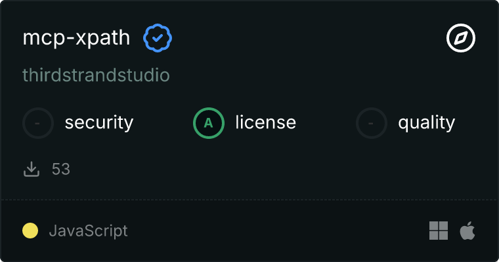Click the quality grade dash circle
The width and height of the screenshot is (499, 262).
tap(372, 122)
